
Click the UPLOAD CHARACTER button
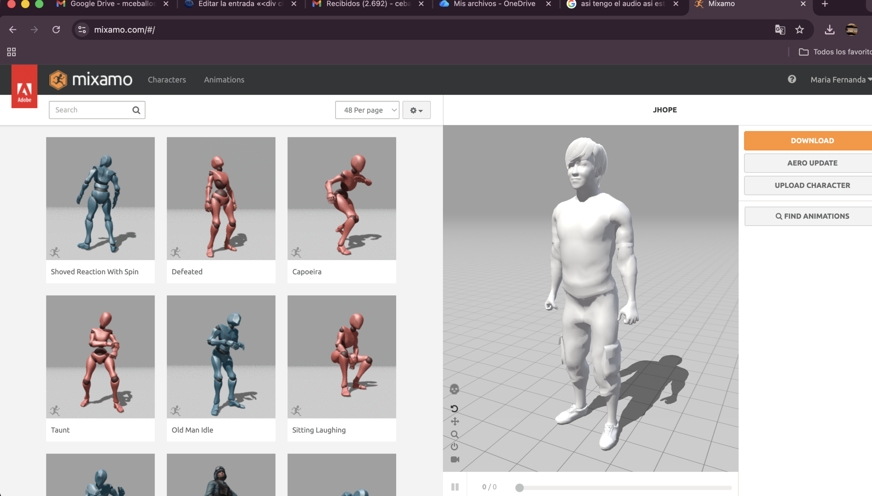tap(812, 185)
